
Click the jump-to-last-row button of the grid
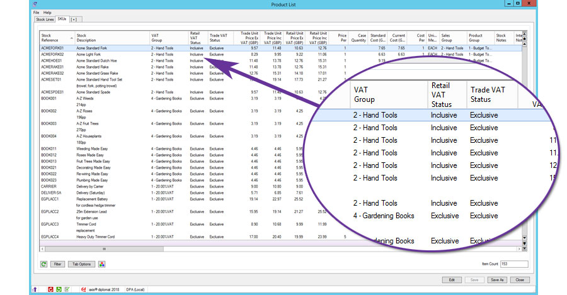coord(525,249)
